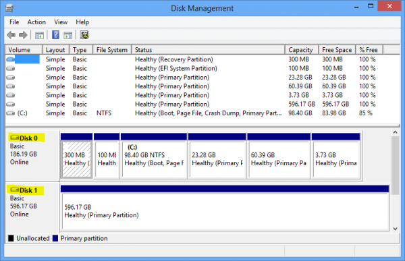405x261 pixels.
Task: Select the 100 MB partition block on Disk 0
Action: 107,156
